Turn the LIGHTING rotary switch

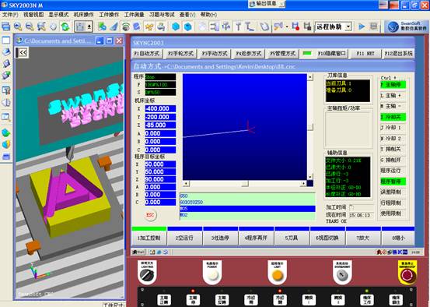pyautogui.click(x=147, y=274)
